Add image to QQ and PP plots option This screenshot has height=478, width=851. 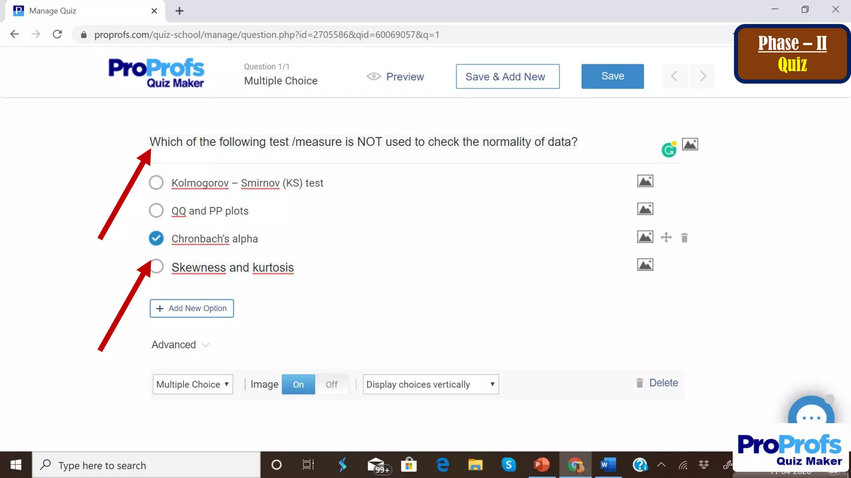point(645,209)
